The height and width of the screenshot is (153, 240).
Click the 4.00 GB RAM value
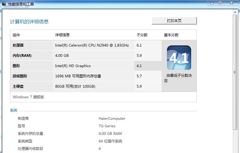coord(110,134)
